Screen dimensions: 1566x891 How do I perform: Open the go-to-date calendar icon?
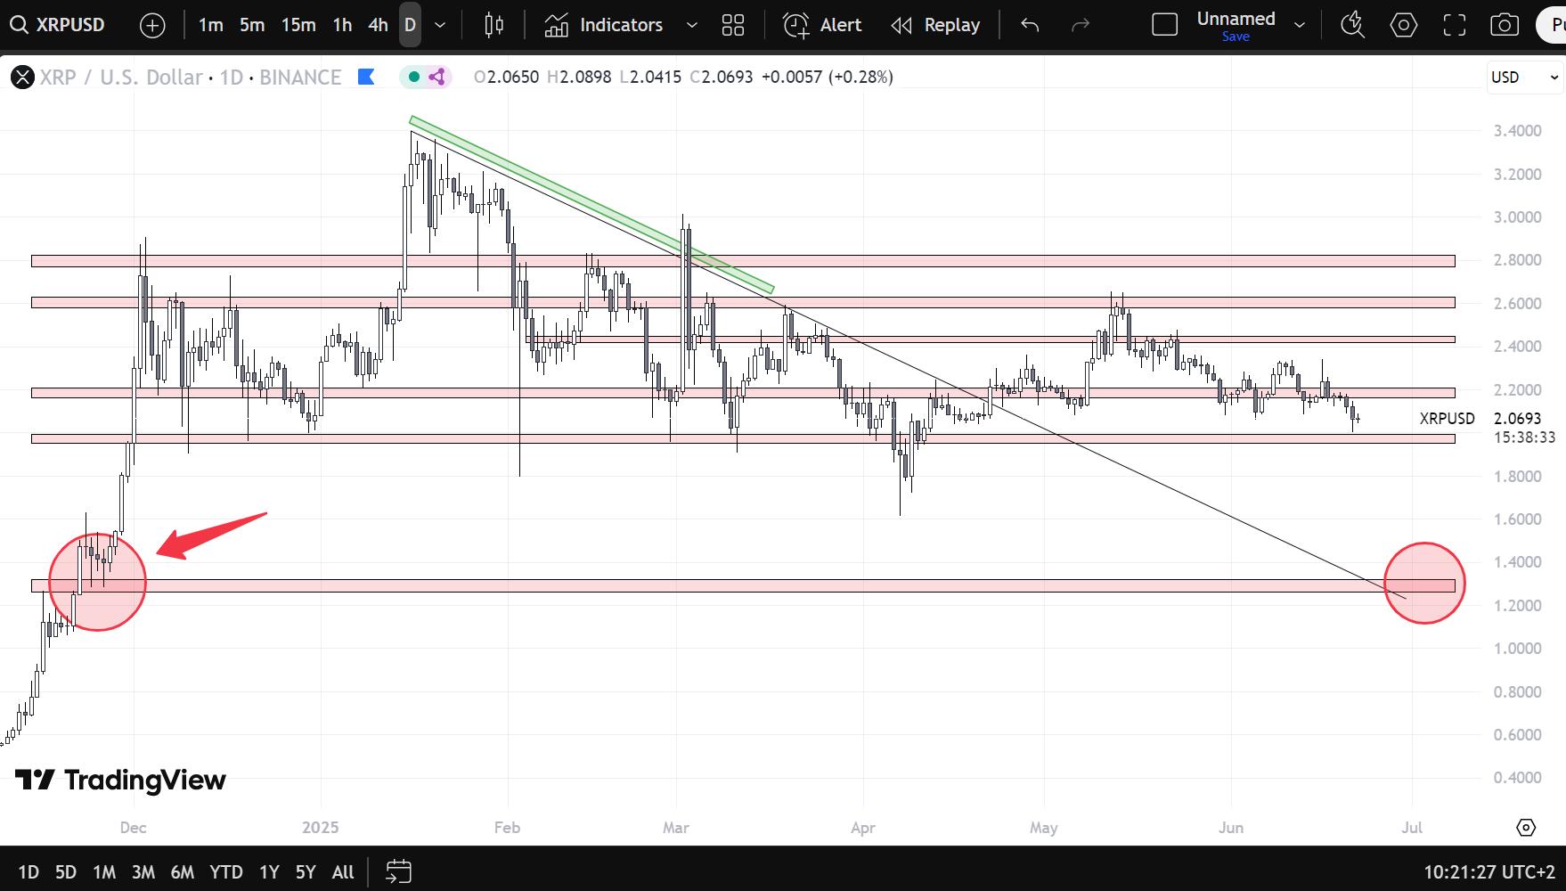399,871
